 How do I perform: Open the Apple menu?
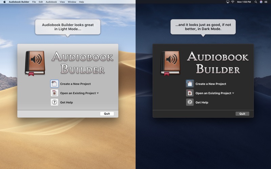click(4, 2)
